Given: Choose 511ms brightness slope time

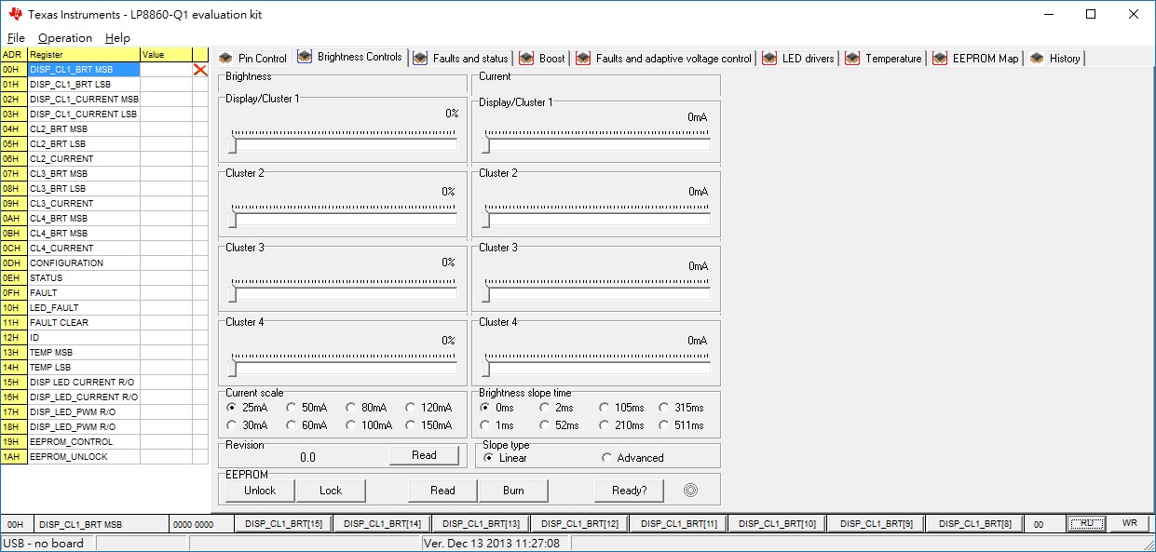Looking at the screenshot, I should coord(682,425).
